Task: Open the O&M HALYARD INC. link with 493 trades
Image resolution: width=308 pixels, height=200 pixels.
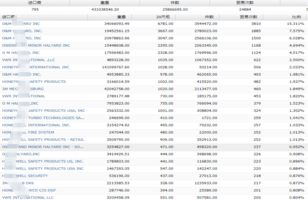Action: pos(22,75)
